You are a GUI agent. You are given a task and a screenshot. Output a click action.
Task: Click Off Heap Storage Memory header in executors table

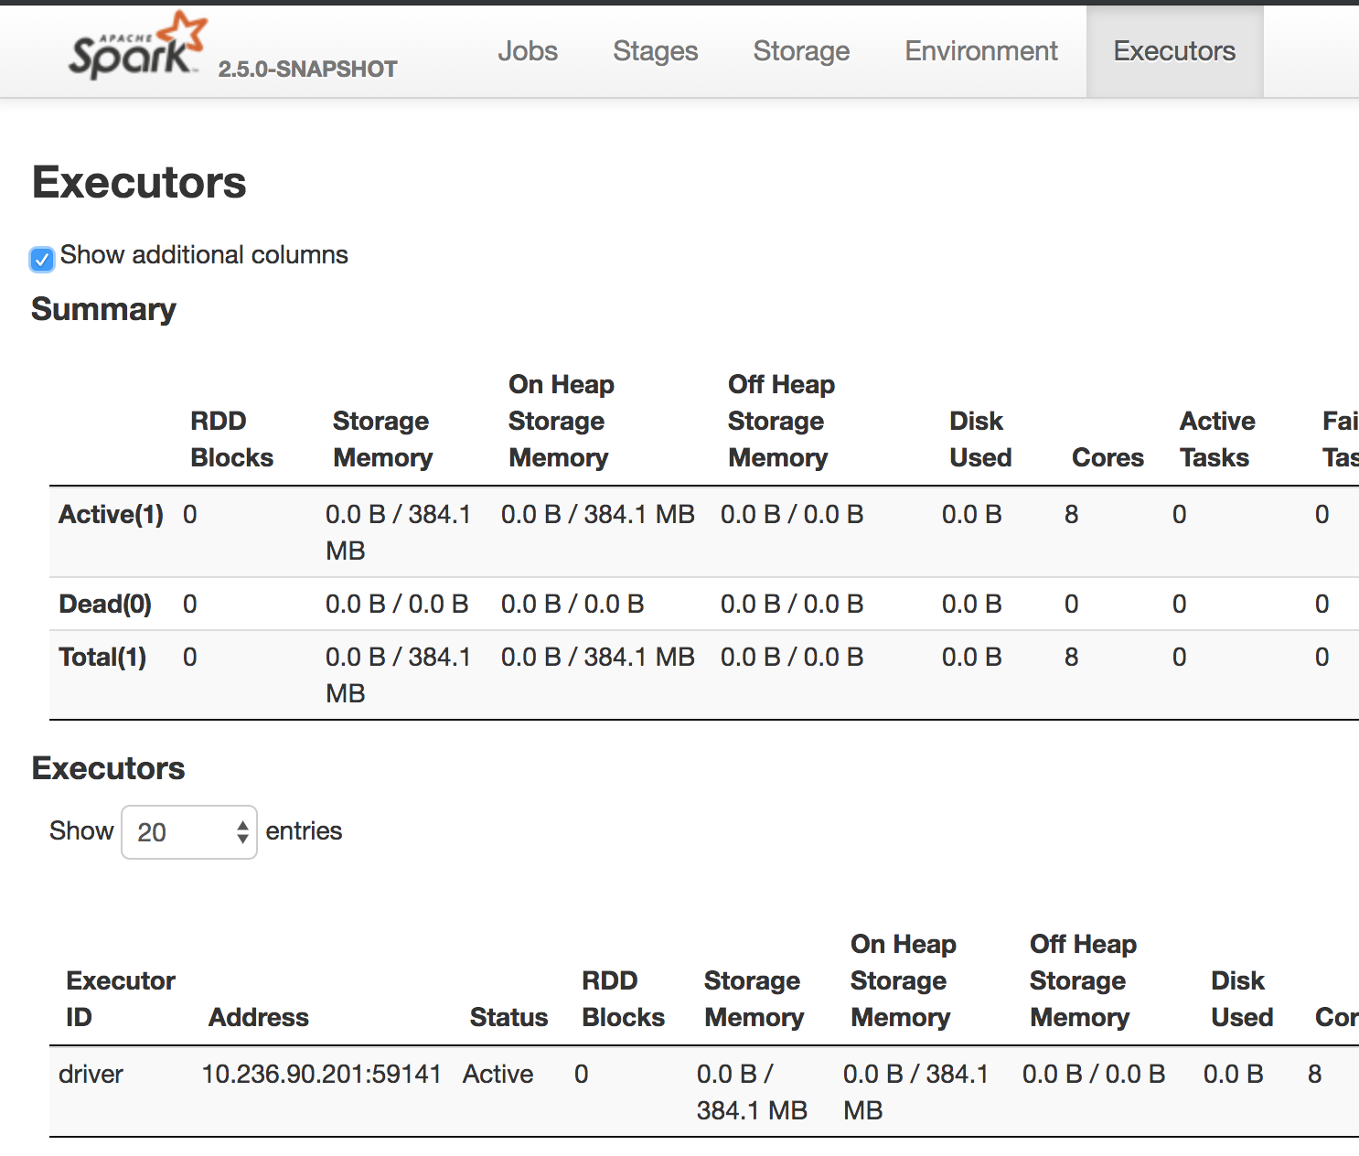tap(1083, 980)
